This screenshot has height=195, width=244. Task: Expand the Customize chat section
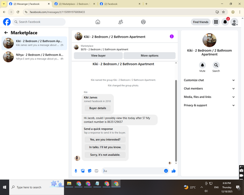(209, 80)
